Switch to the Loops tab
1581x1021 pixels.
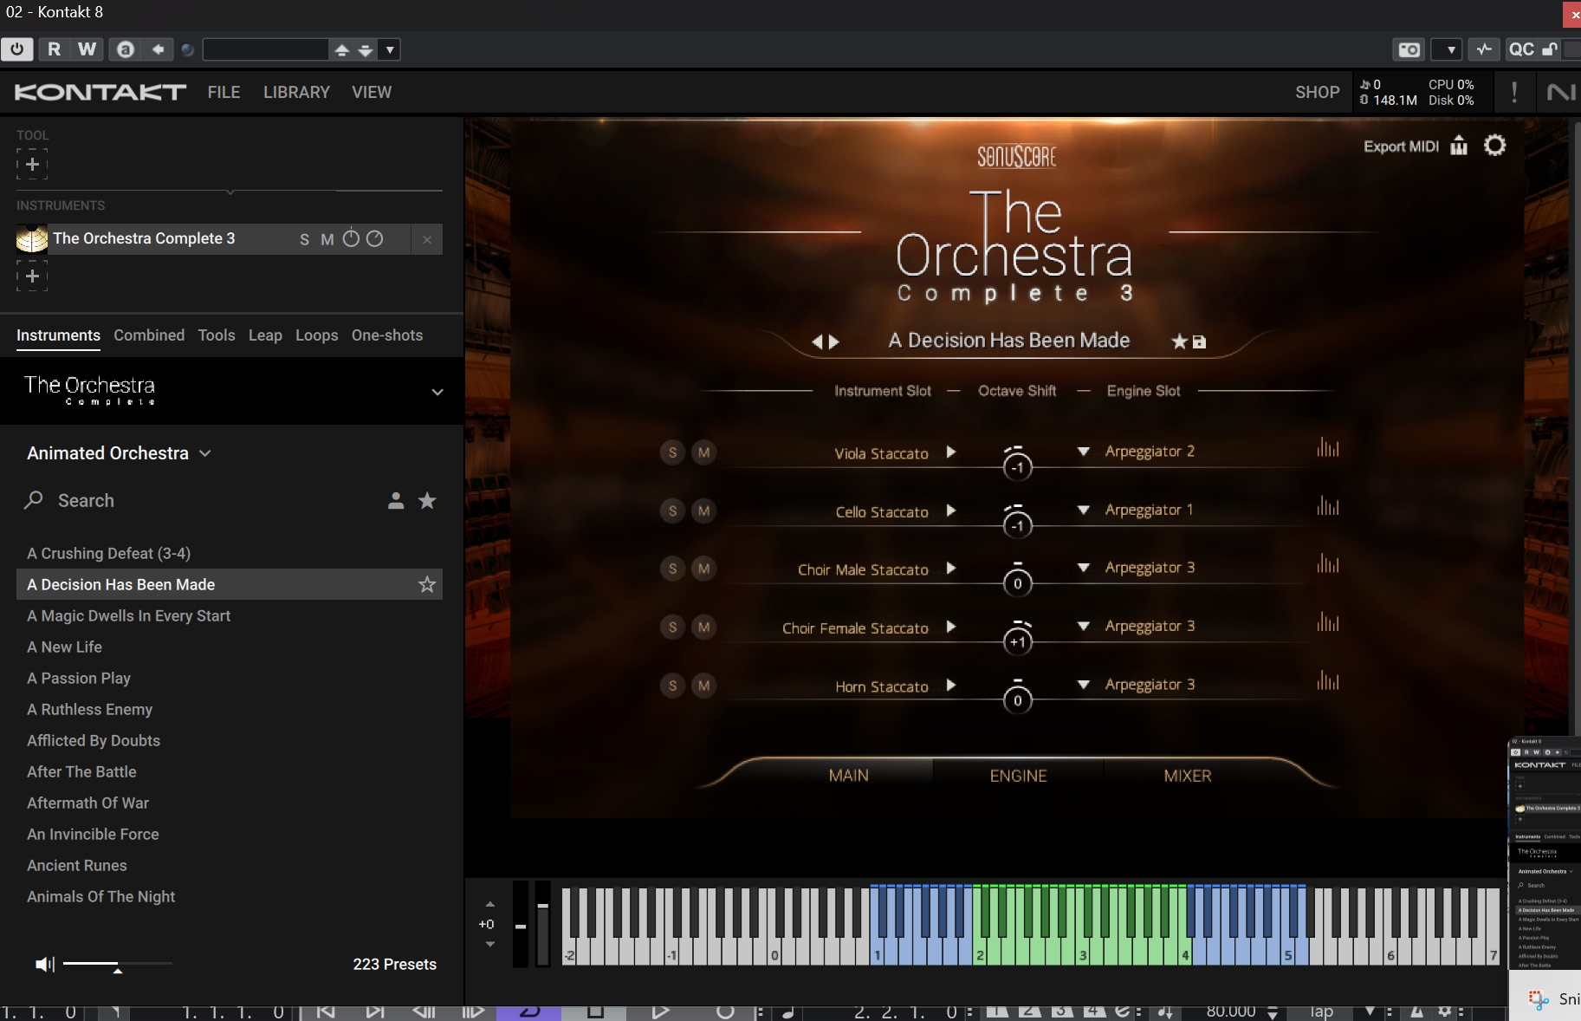[x=316, y=335]
